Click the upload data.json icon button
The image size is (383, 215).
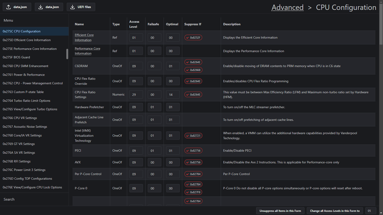pyautogui.click(x=17, y=7)
